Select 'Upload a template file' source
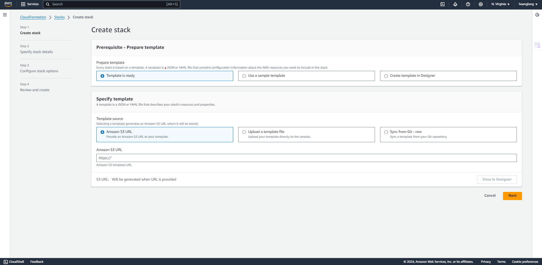This screenshot has width=542, height=265. coord(244,132)
